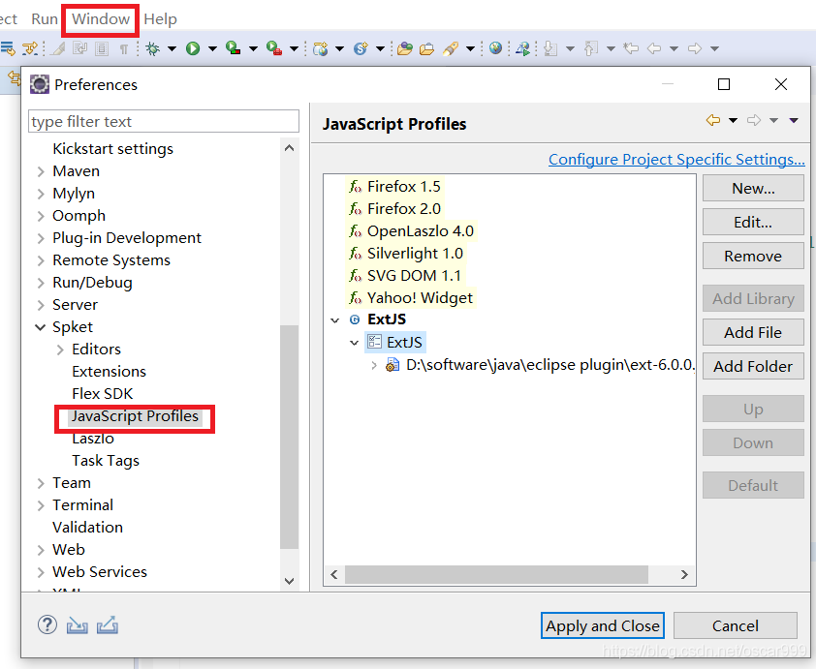Open the Preferences back history dropdown

(733, 121)
